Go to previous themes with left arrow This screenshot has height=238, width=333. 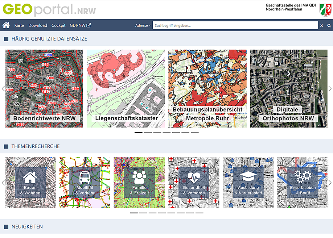click(x=3, y=183)
